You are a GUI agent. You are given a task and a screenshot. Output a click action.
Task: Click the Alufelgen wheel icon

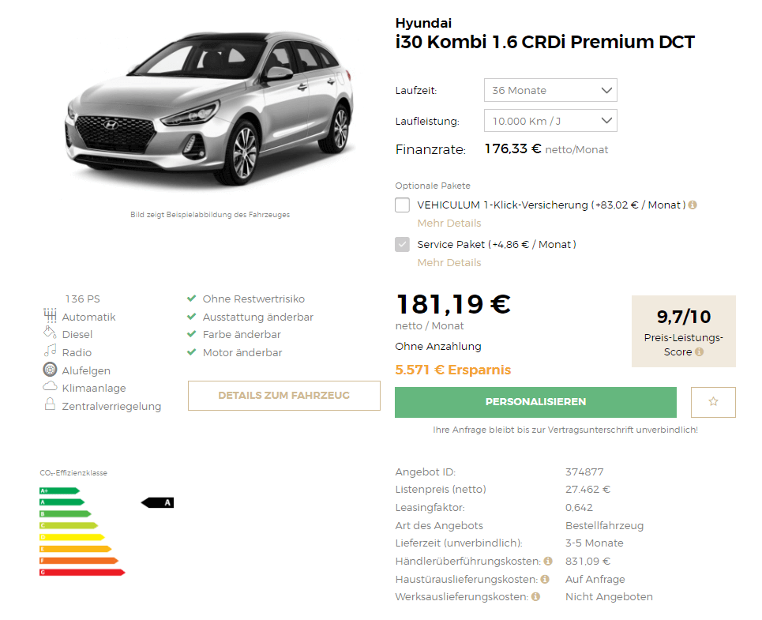50,370
